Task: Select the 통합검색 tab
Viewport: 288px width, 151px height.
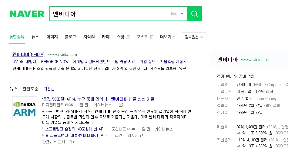Action: [17, 37]
